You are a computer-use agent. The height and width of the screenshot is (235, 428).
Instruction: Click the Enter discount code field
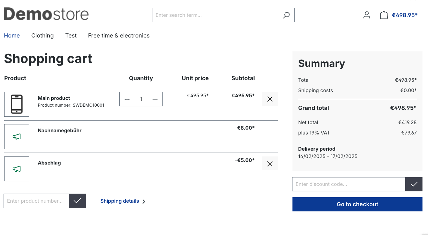(349, 184)
